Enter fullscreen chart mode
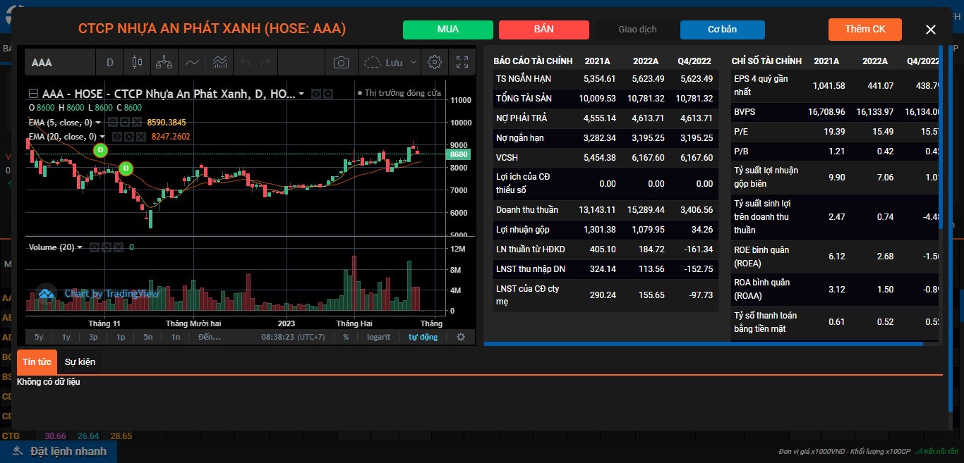This screenshot has width=964, height=463. [462, 62]
